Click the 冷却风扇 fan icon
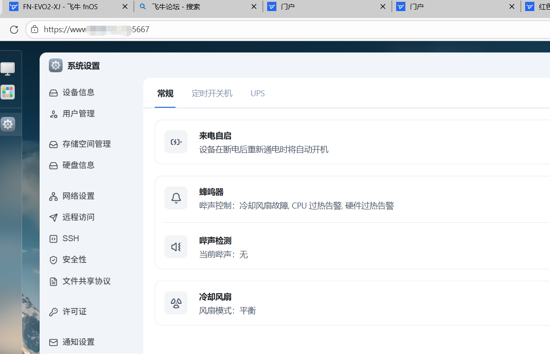The height and width of the screenshot is (354, 550). (176, 302)
